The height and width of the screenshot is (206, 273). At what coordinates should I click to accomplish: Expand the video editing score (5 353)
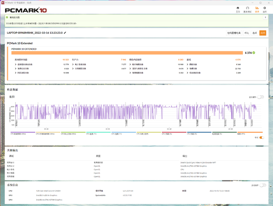tap(130, 73)
